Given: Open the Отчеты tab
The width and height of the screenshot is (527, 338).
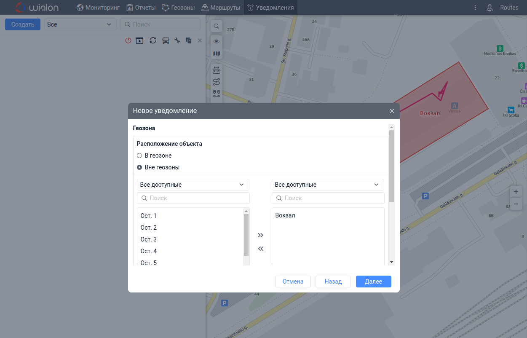Looking at the screenshot, I should (x=141, y=8).
